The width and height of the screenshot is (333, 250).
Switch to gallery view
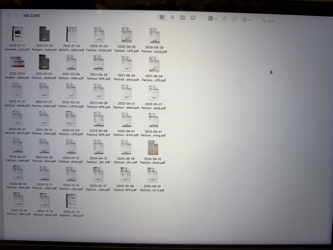[x=193, y=18]
